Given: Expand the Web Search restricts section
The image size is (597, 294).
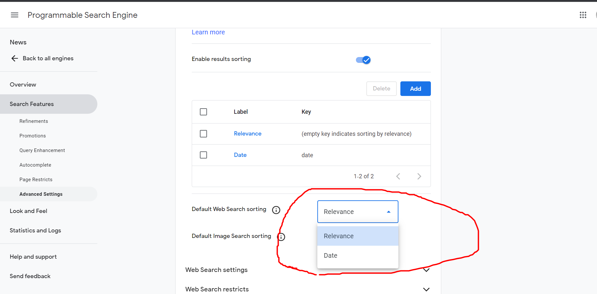Looking at the screenshot, I should pyautogui.click(x=426, y=289).
